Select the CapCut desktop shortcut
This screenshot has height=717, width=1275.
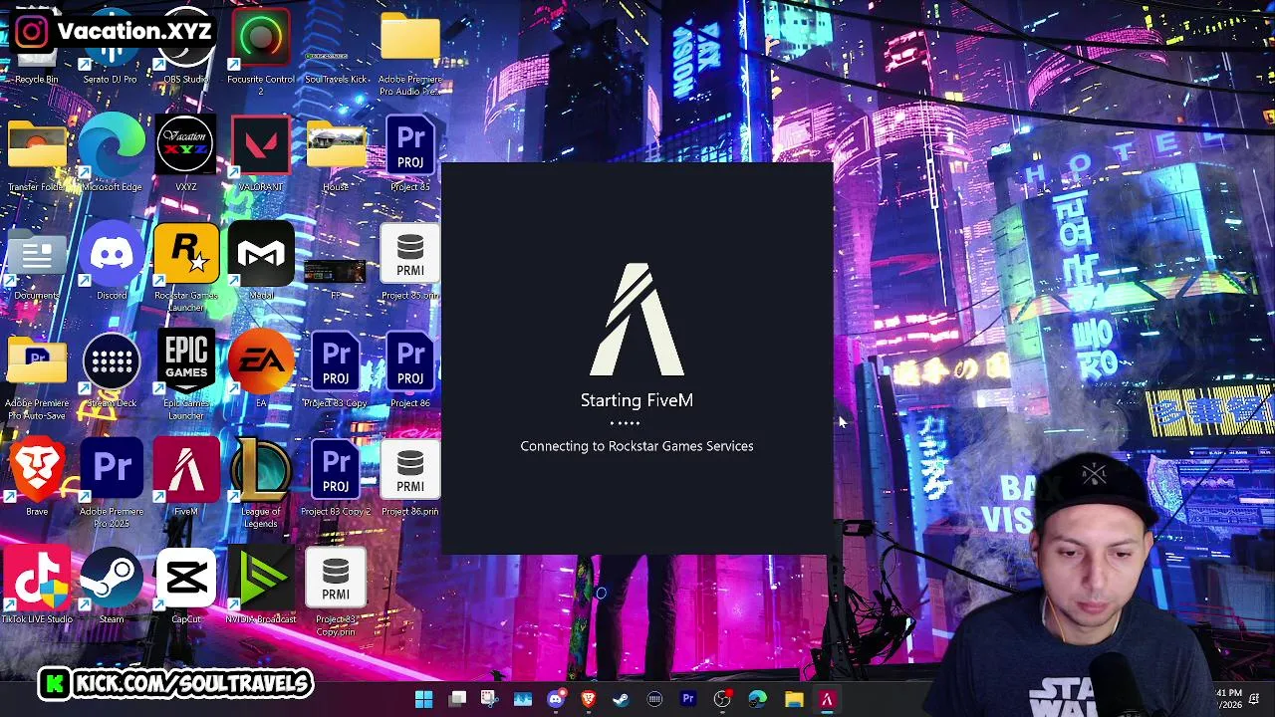(x=186, y=588)
